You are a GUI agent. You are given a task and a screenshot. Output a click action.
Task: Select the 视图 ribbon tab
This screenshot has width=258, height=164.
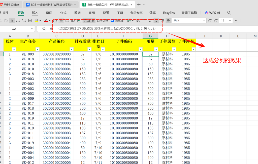click(x=106, y=13)
